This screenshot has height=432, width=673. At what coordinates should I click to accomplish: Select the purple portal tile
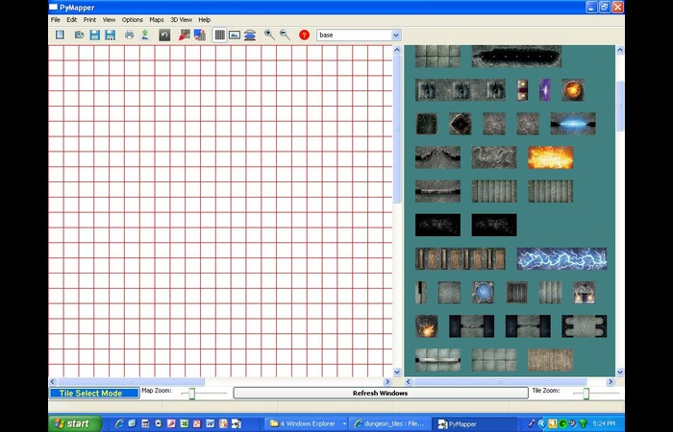pyautogui.click(x=545, y=90)
